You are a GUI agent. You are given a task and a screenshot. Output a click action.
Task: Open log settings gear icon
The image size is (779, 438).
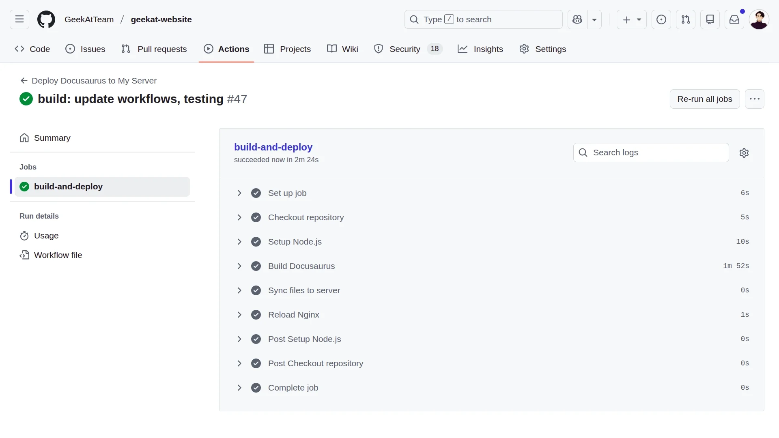(x=744, y=153)
